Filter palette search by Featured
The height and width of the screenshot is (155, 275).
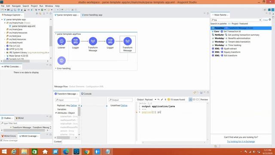(244, 24)
